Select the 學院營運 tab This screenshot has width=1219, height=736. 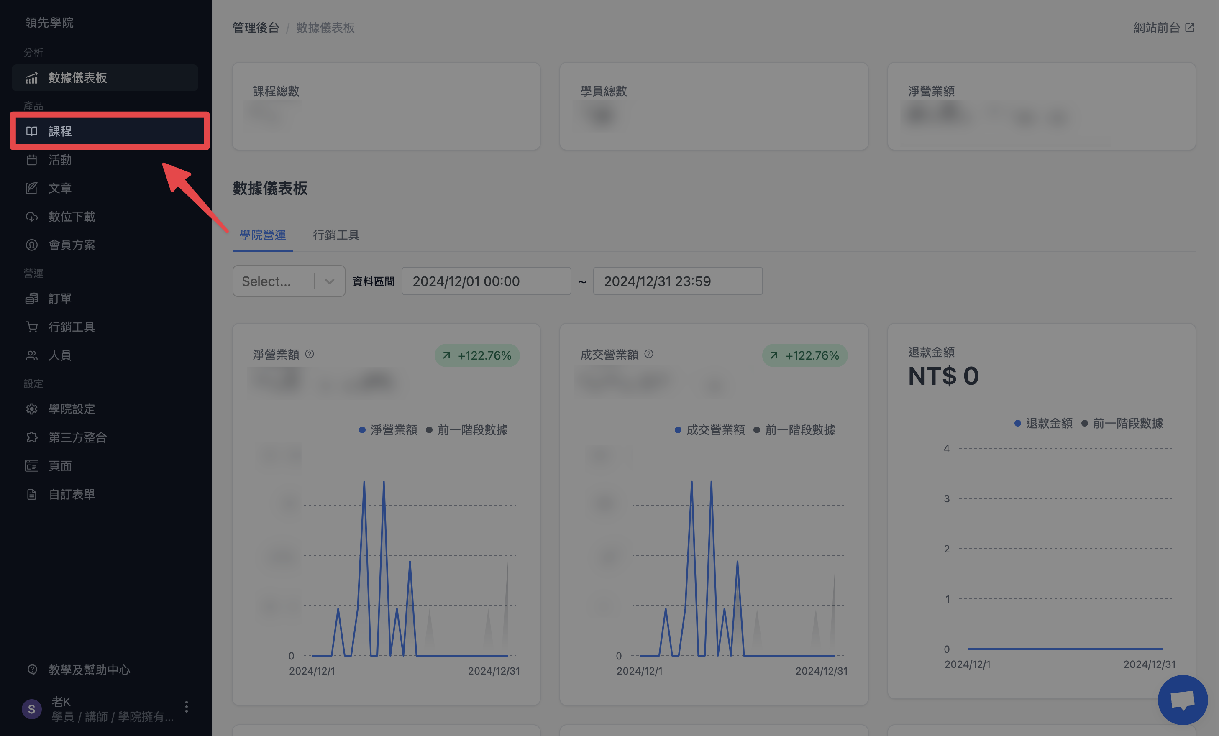263,235
